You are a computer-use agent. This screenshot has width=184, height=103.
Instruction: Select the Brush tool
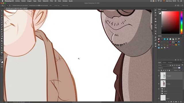2,27
